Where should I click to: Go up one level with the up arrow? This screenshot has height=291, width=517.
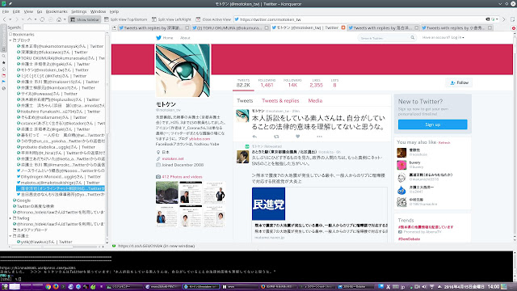[x=29, y=19]
